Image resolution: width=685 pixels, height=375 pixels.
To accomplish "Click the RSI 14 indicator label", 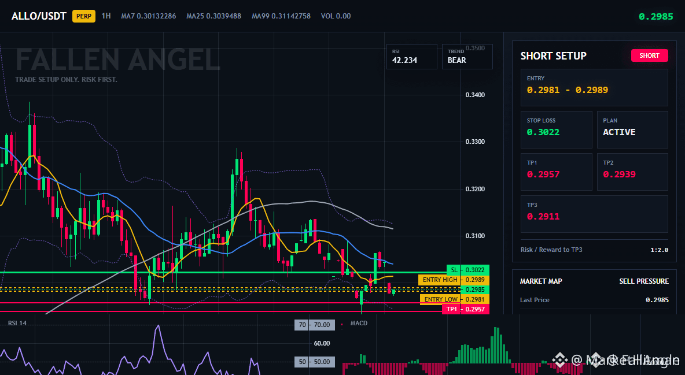I will [17, 323].
